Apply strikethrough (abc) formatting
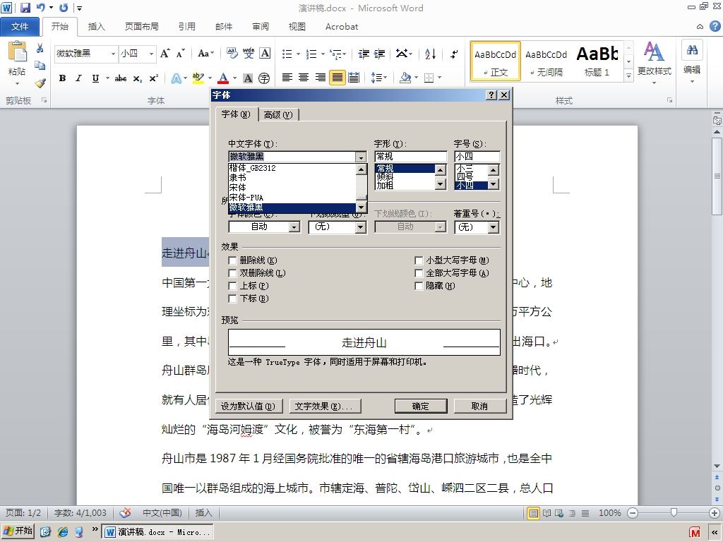723x542 pixels. (121, 78)
